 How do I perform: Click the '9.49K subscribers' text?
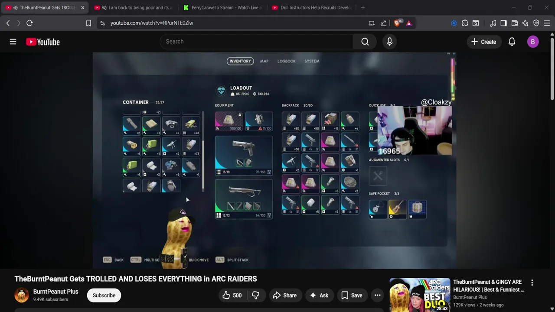point(51,299)
